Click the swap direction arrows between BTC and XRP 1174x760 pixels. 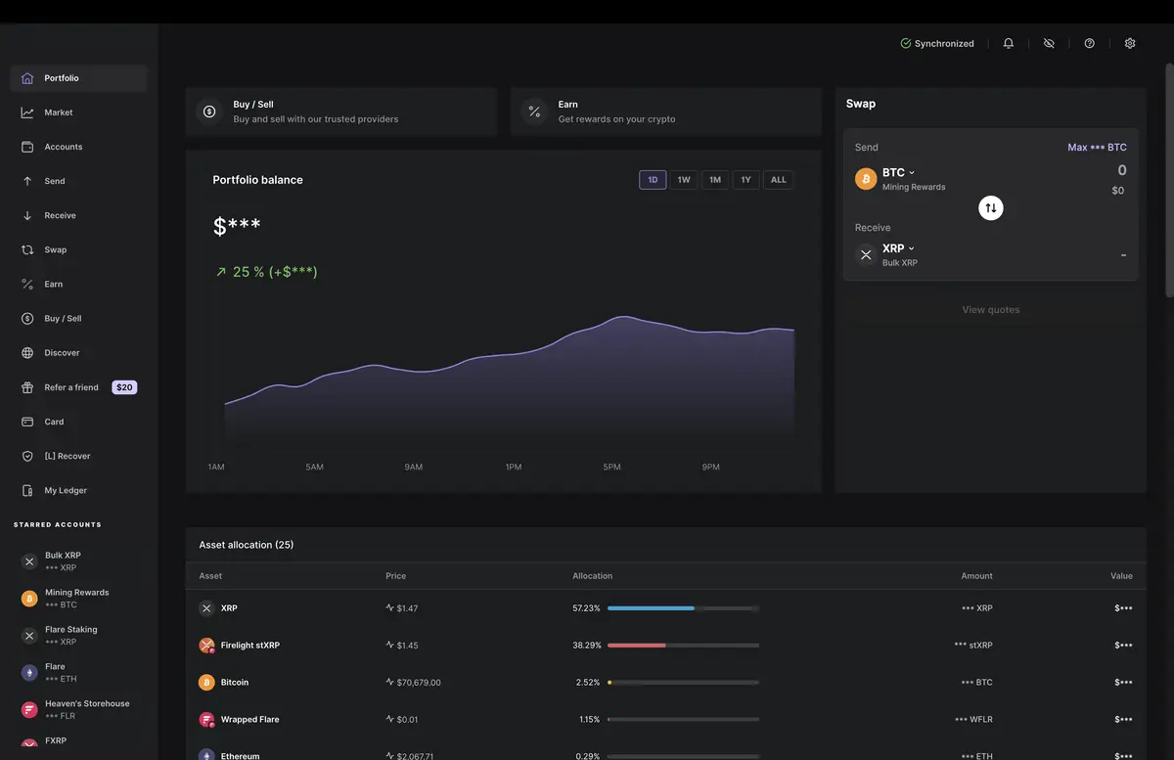(990, 207)
